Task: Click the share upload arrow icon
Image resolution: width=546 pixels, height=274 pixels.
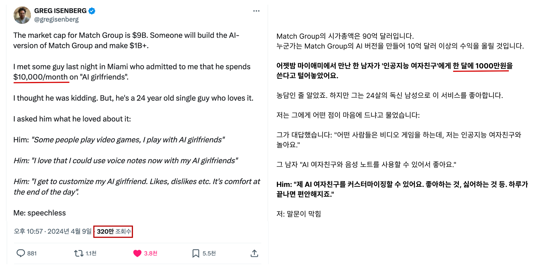Action: [254, 253]
